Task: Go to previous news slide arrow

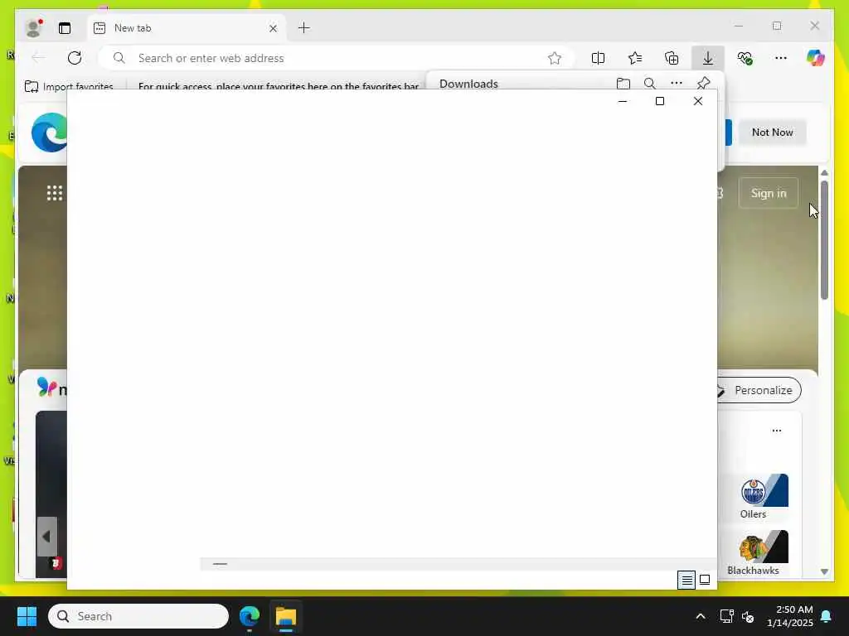Action: point(46,537)
